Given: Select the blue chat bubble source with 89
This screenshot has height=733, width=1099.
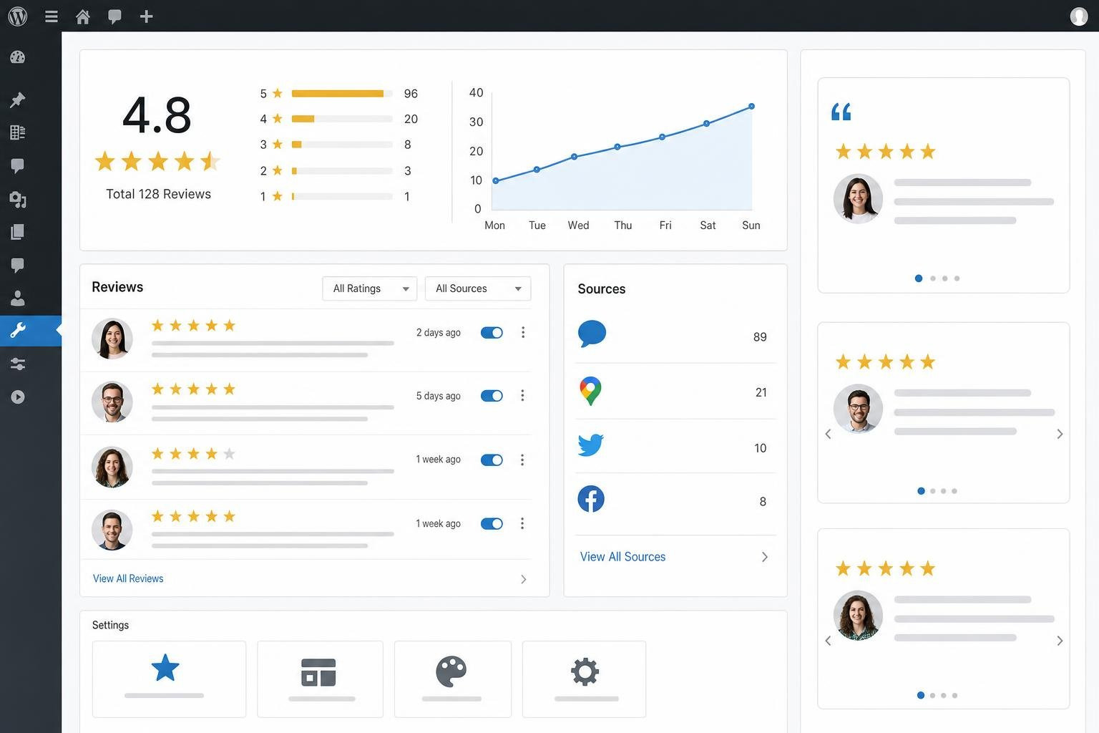Looking at the screenshot, I should coord(592,334).
